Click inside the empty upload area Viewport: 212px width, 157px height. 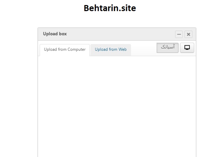click(117, 106)
